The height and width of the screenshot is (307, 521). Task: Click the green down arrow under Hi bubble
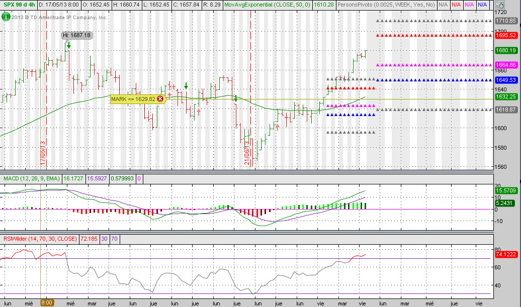tap(69, 45)
